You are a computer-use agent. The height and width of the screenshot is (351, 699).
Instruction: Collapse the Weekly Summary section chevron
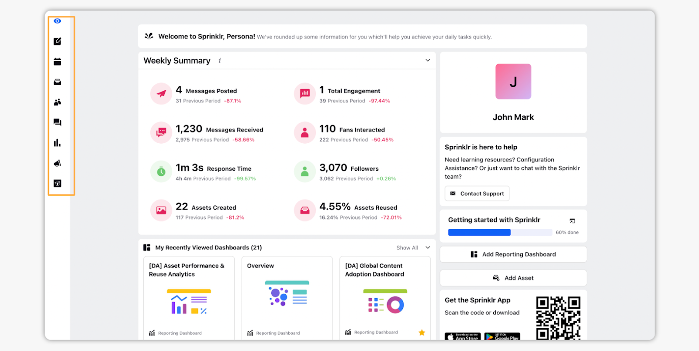click(428, 60)
